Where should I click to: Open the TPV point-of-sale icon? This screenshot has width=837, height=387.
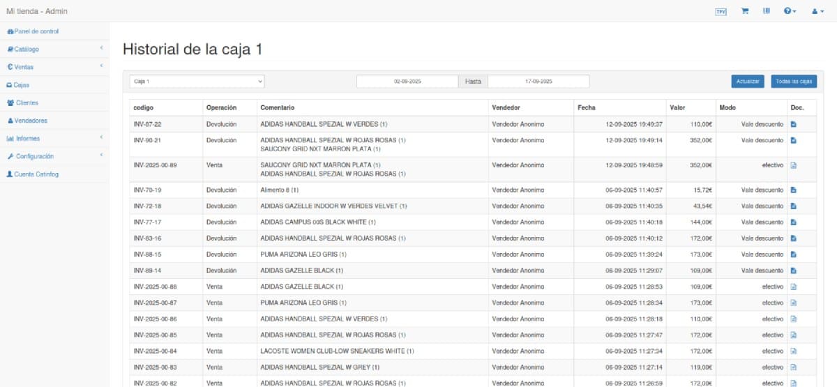[721, 12]
